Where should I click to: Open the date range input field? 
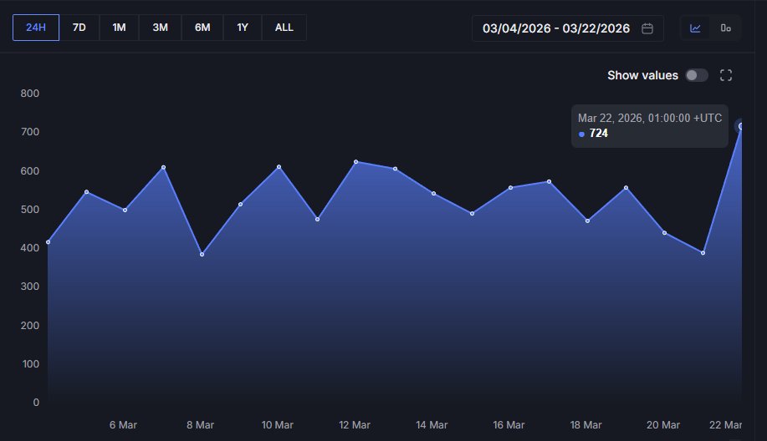click(568, 28)
